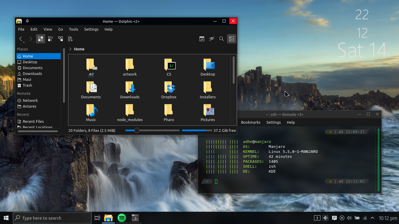Click the Home breadcrumb in the location bar
The width and height of the screenshot is (399, 224).
coord(79,49)
